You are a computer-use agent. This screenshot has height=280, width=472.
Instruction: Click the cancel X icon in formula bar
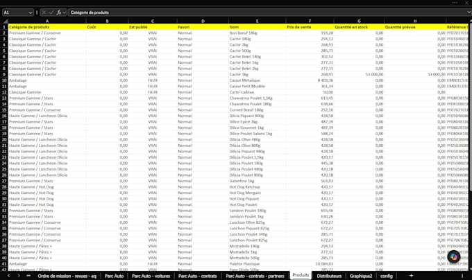coord(44,12)
